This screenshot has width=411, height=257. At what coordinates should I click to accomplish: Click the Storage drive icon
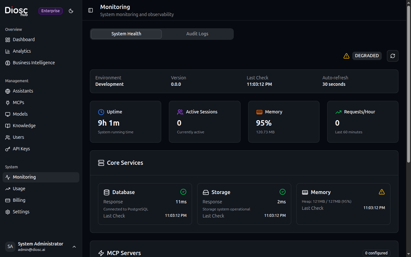pos(206,192)
